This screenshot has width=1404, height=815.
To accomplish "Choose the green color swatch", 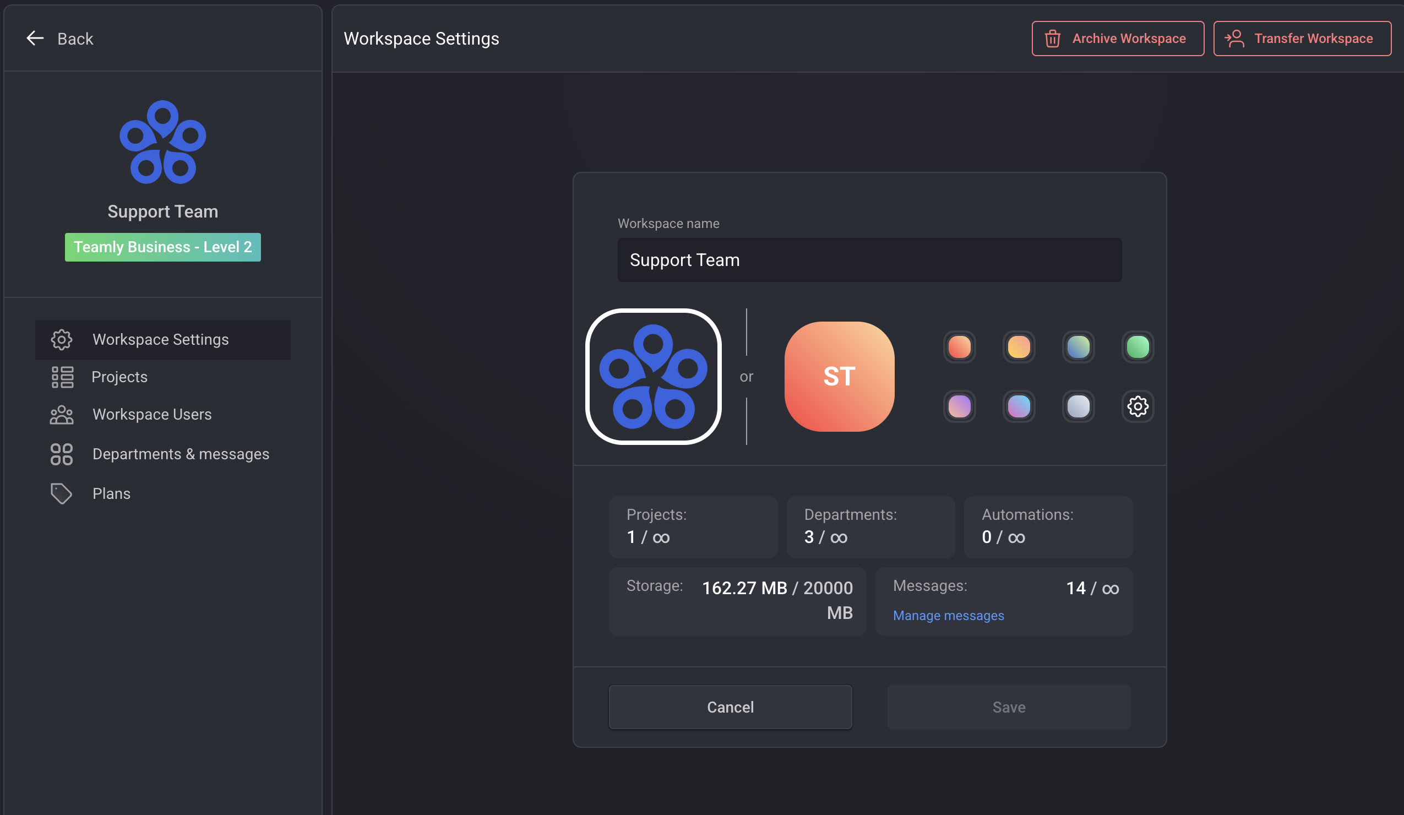I will click(x=1137, y=347).
